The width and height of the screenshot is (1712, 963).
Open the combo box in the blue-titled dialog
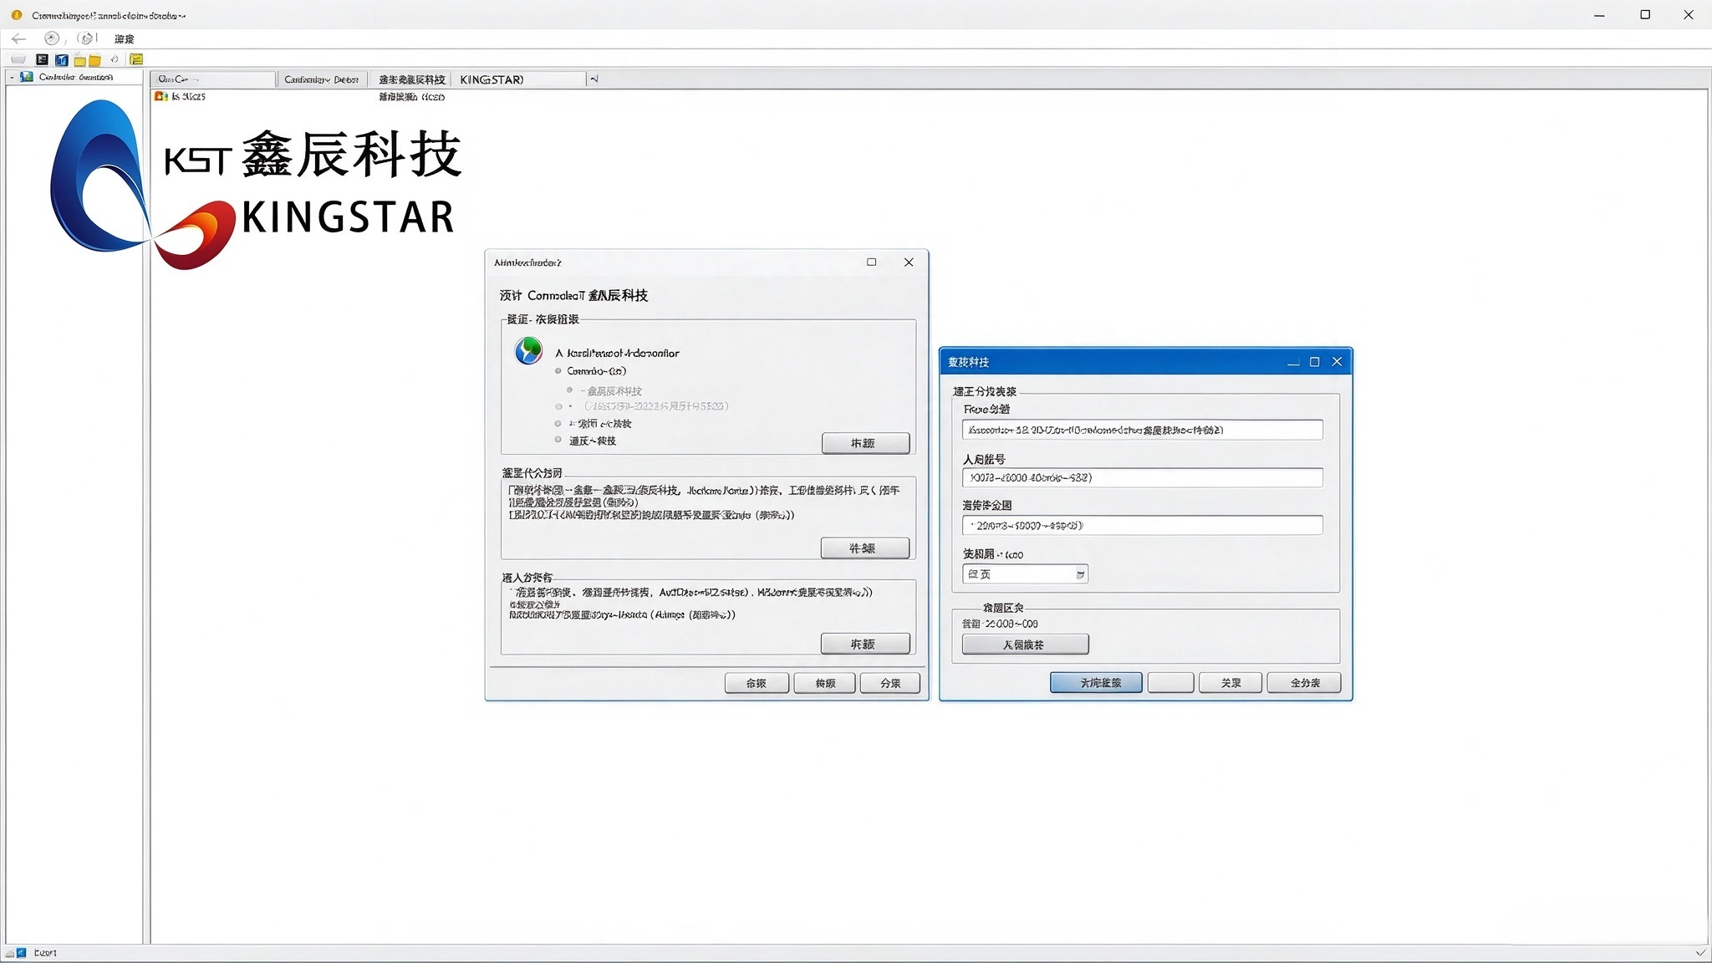(x=1025, y=574)
